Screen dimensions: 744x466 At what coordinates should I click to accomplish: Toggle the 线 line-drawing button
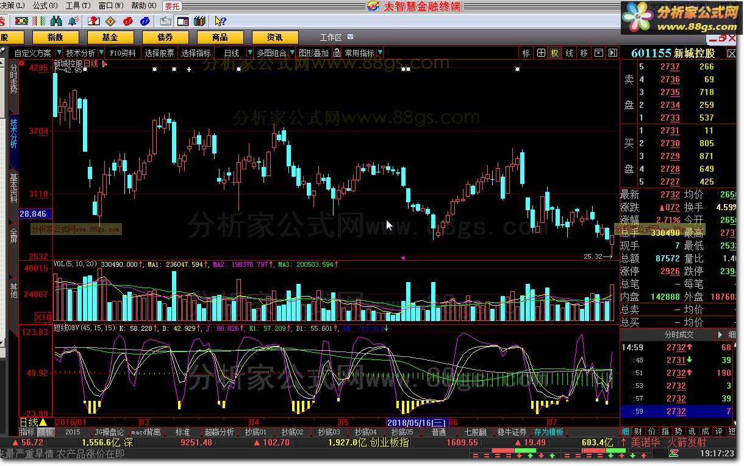click(569, 54)
